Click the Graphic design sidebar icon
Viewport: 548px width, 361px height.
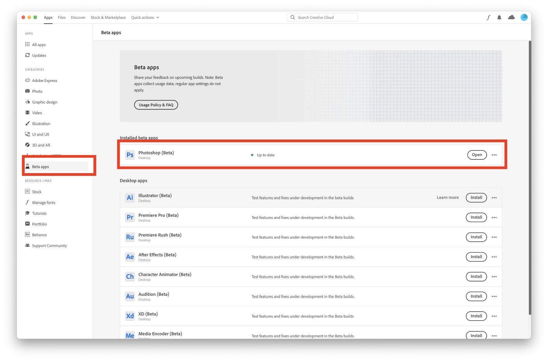tap(27, 102)
